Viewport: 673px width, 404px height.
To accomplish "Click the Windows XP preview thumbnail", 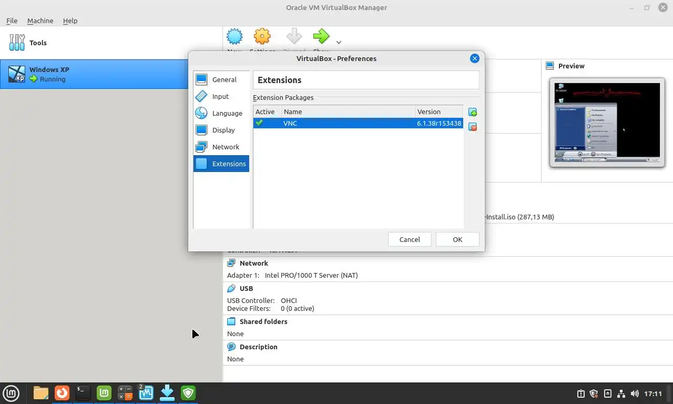I will (x=607, y=123).
